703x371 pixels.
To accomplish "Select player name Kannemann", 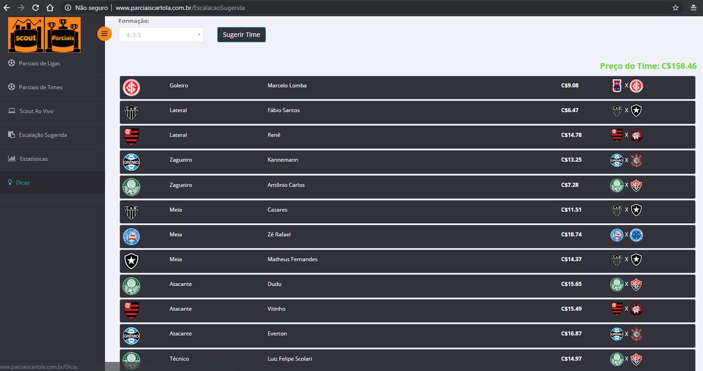I will click(284, 160).
